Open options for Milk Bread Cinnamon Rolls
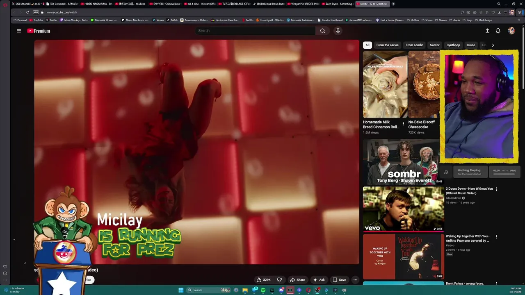The width and height of the screenshot is (525, 295). (403, 123)
